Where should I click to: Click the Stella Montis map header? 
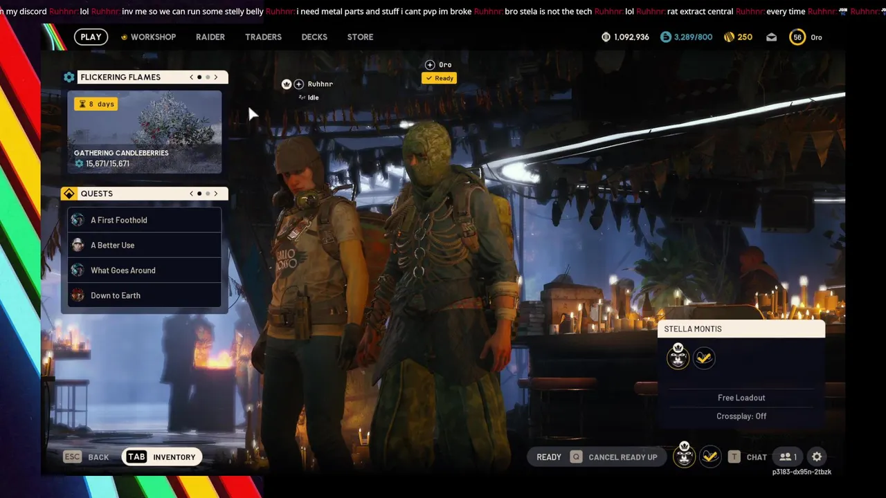pyautogui.click(x=741, y=329)
